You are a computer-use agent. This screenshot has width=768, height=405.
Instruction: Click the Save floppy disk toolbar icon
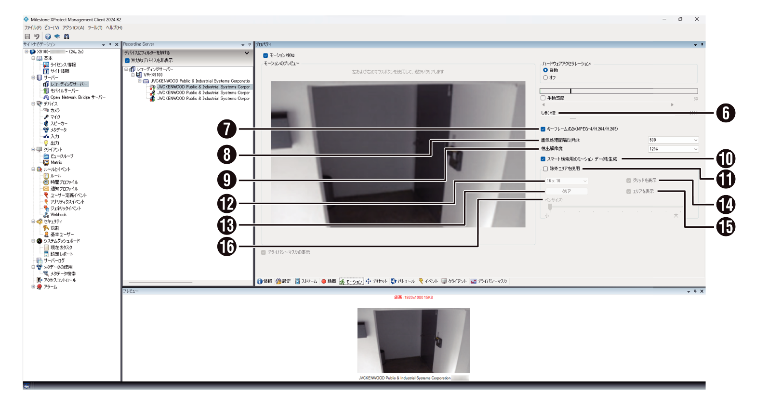click(27, 37)
